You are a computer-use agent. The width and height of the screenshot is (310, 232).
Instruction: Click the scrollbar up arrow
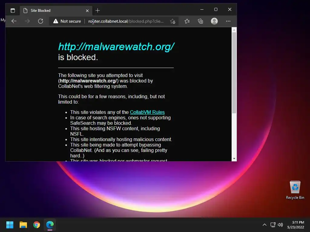pyautogui.click(x=234, y=30)
